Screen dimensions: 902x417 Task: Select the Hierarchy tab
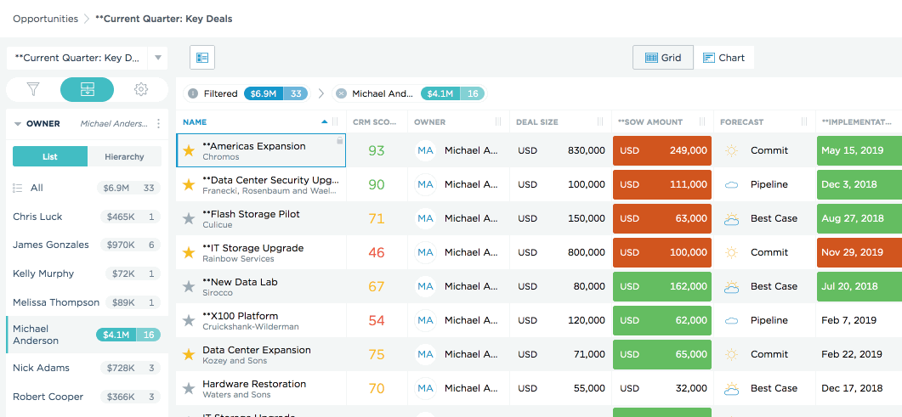pos(124,156)
